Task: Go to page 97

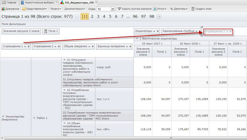Action: [143, 17]
